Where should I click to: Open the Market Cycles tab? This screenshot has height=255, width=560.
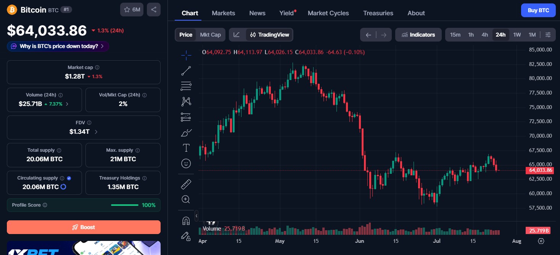point(328,13)
